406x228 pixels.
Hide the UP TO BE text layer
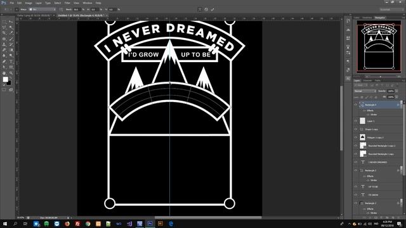coord(355,186)
